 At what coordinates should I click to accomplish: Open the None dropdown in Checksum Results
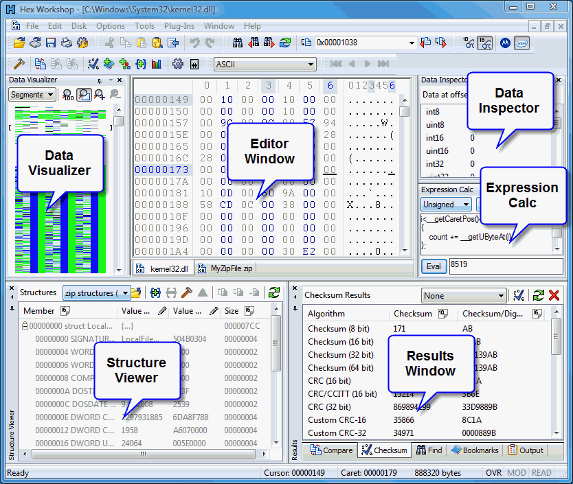(x=501, y=296)
